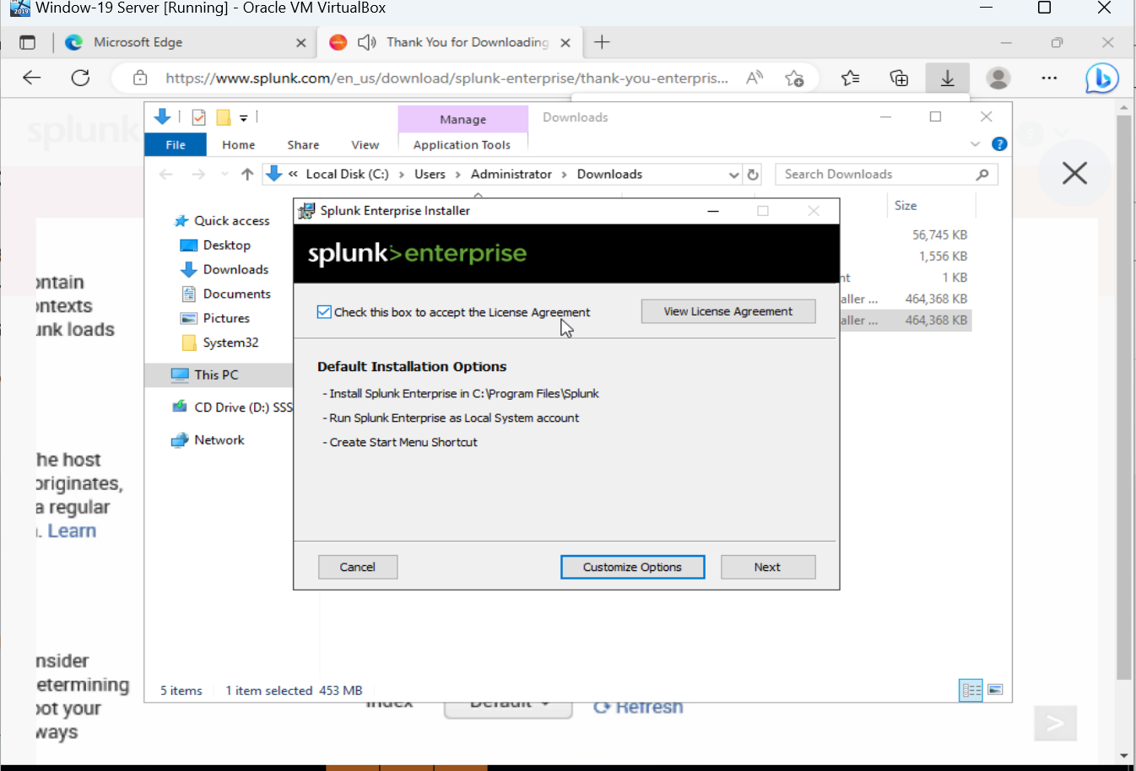Click the Explorer Properties quick access icon
1136x771 pixels.
click(x=199, y=117)
